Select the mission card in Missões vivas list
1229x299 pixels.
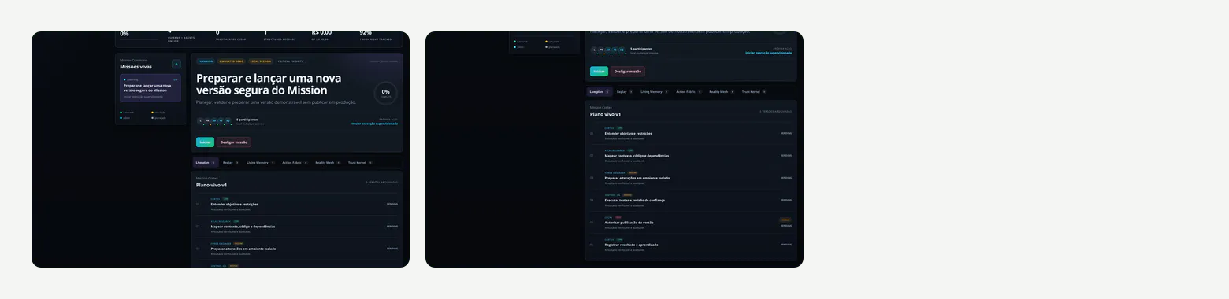pyautogui.click(x=150, y=88)
